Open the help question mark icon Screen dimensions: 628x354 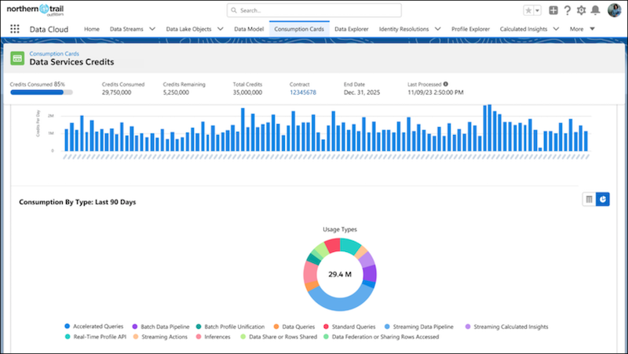[567, 10]
